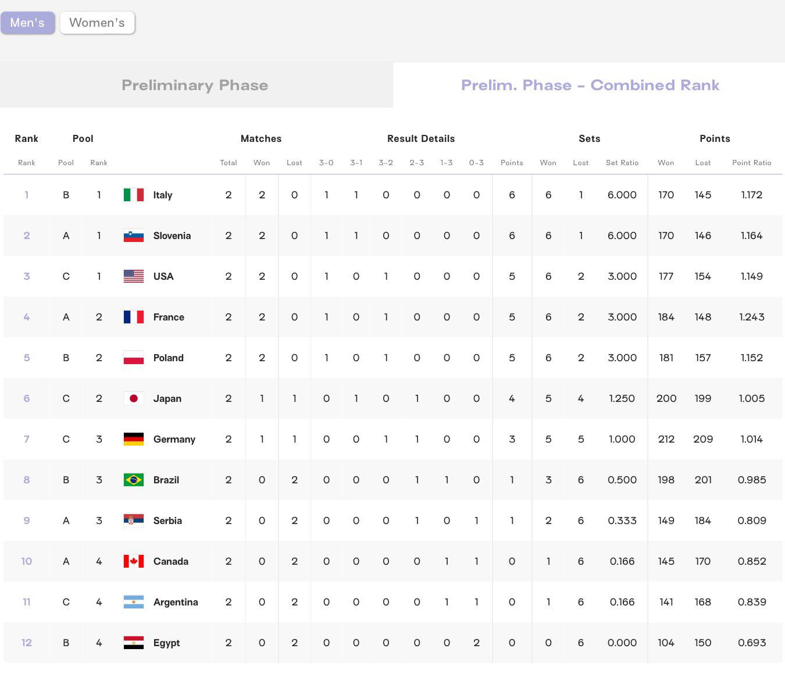The height and width of the screenshot is (677, 785).
Task: Select the Men's toggle button
Action: click(x=27, y=23)
